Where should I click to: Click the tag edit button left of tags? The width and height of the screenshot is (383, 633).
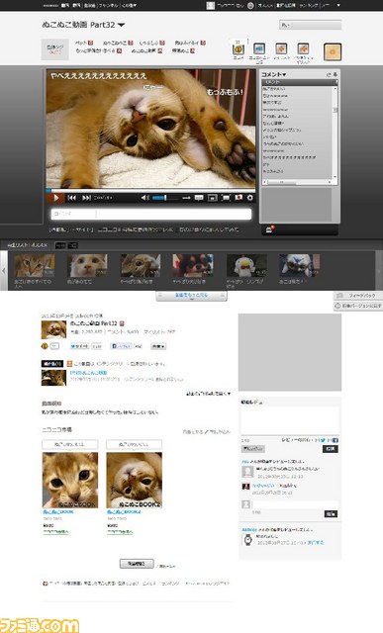tap(55, 49)
